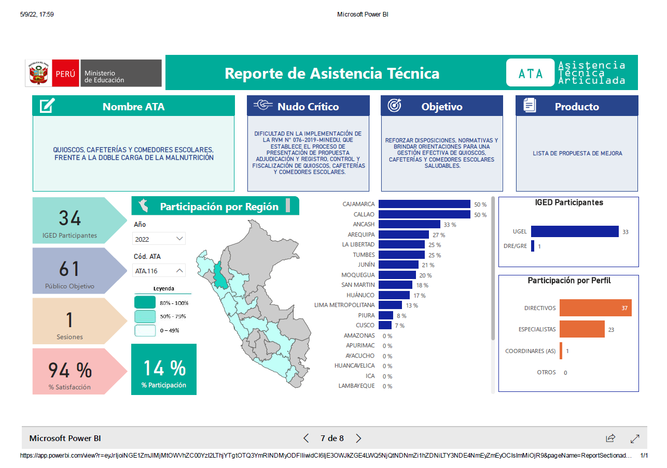Select the MOQUEGUA 20 % bar
The width and height of the screenshot is (667, 468).
click(397, 275)
